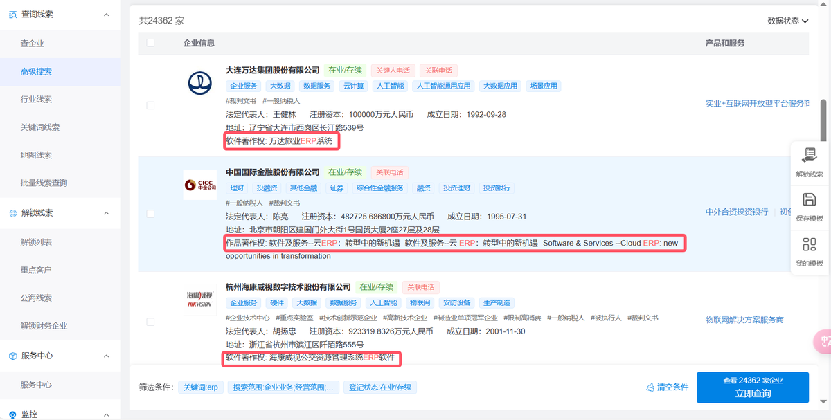Viewport: 831px width, 420px height.
Task: Open 大连万达集团 company logo
Action: [x=200, y=84]
